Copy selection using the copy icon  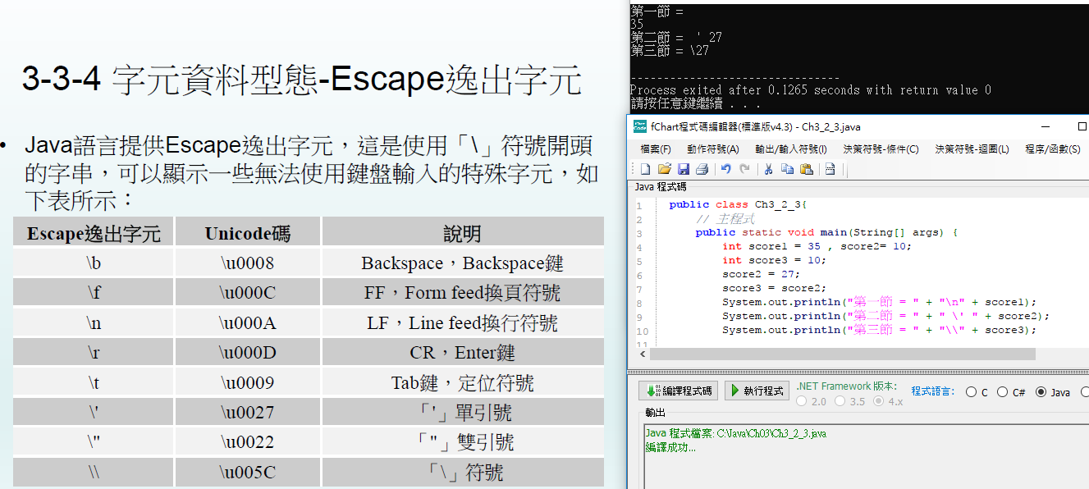(x=787, y=169)
